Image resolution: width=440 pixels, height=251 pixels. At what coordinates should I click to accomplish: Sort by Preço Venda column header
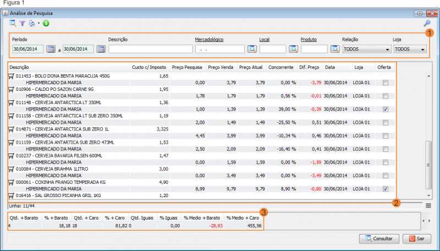220,67
